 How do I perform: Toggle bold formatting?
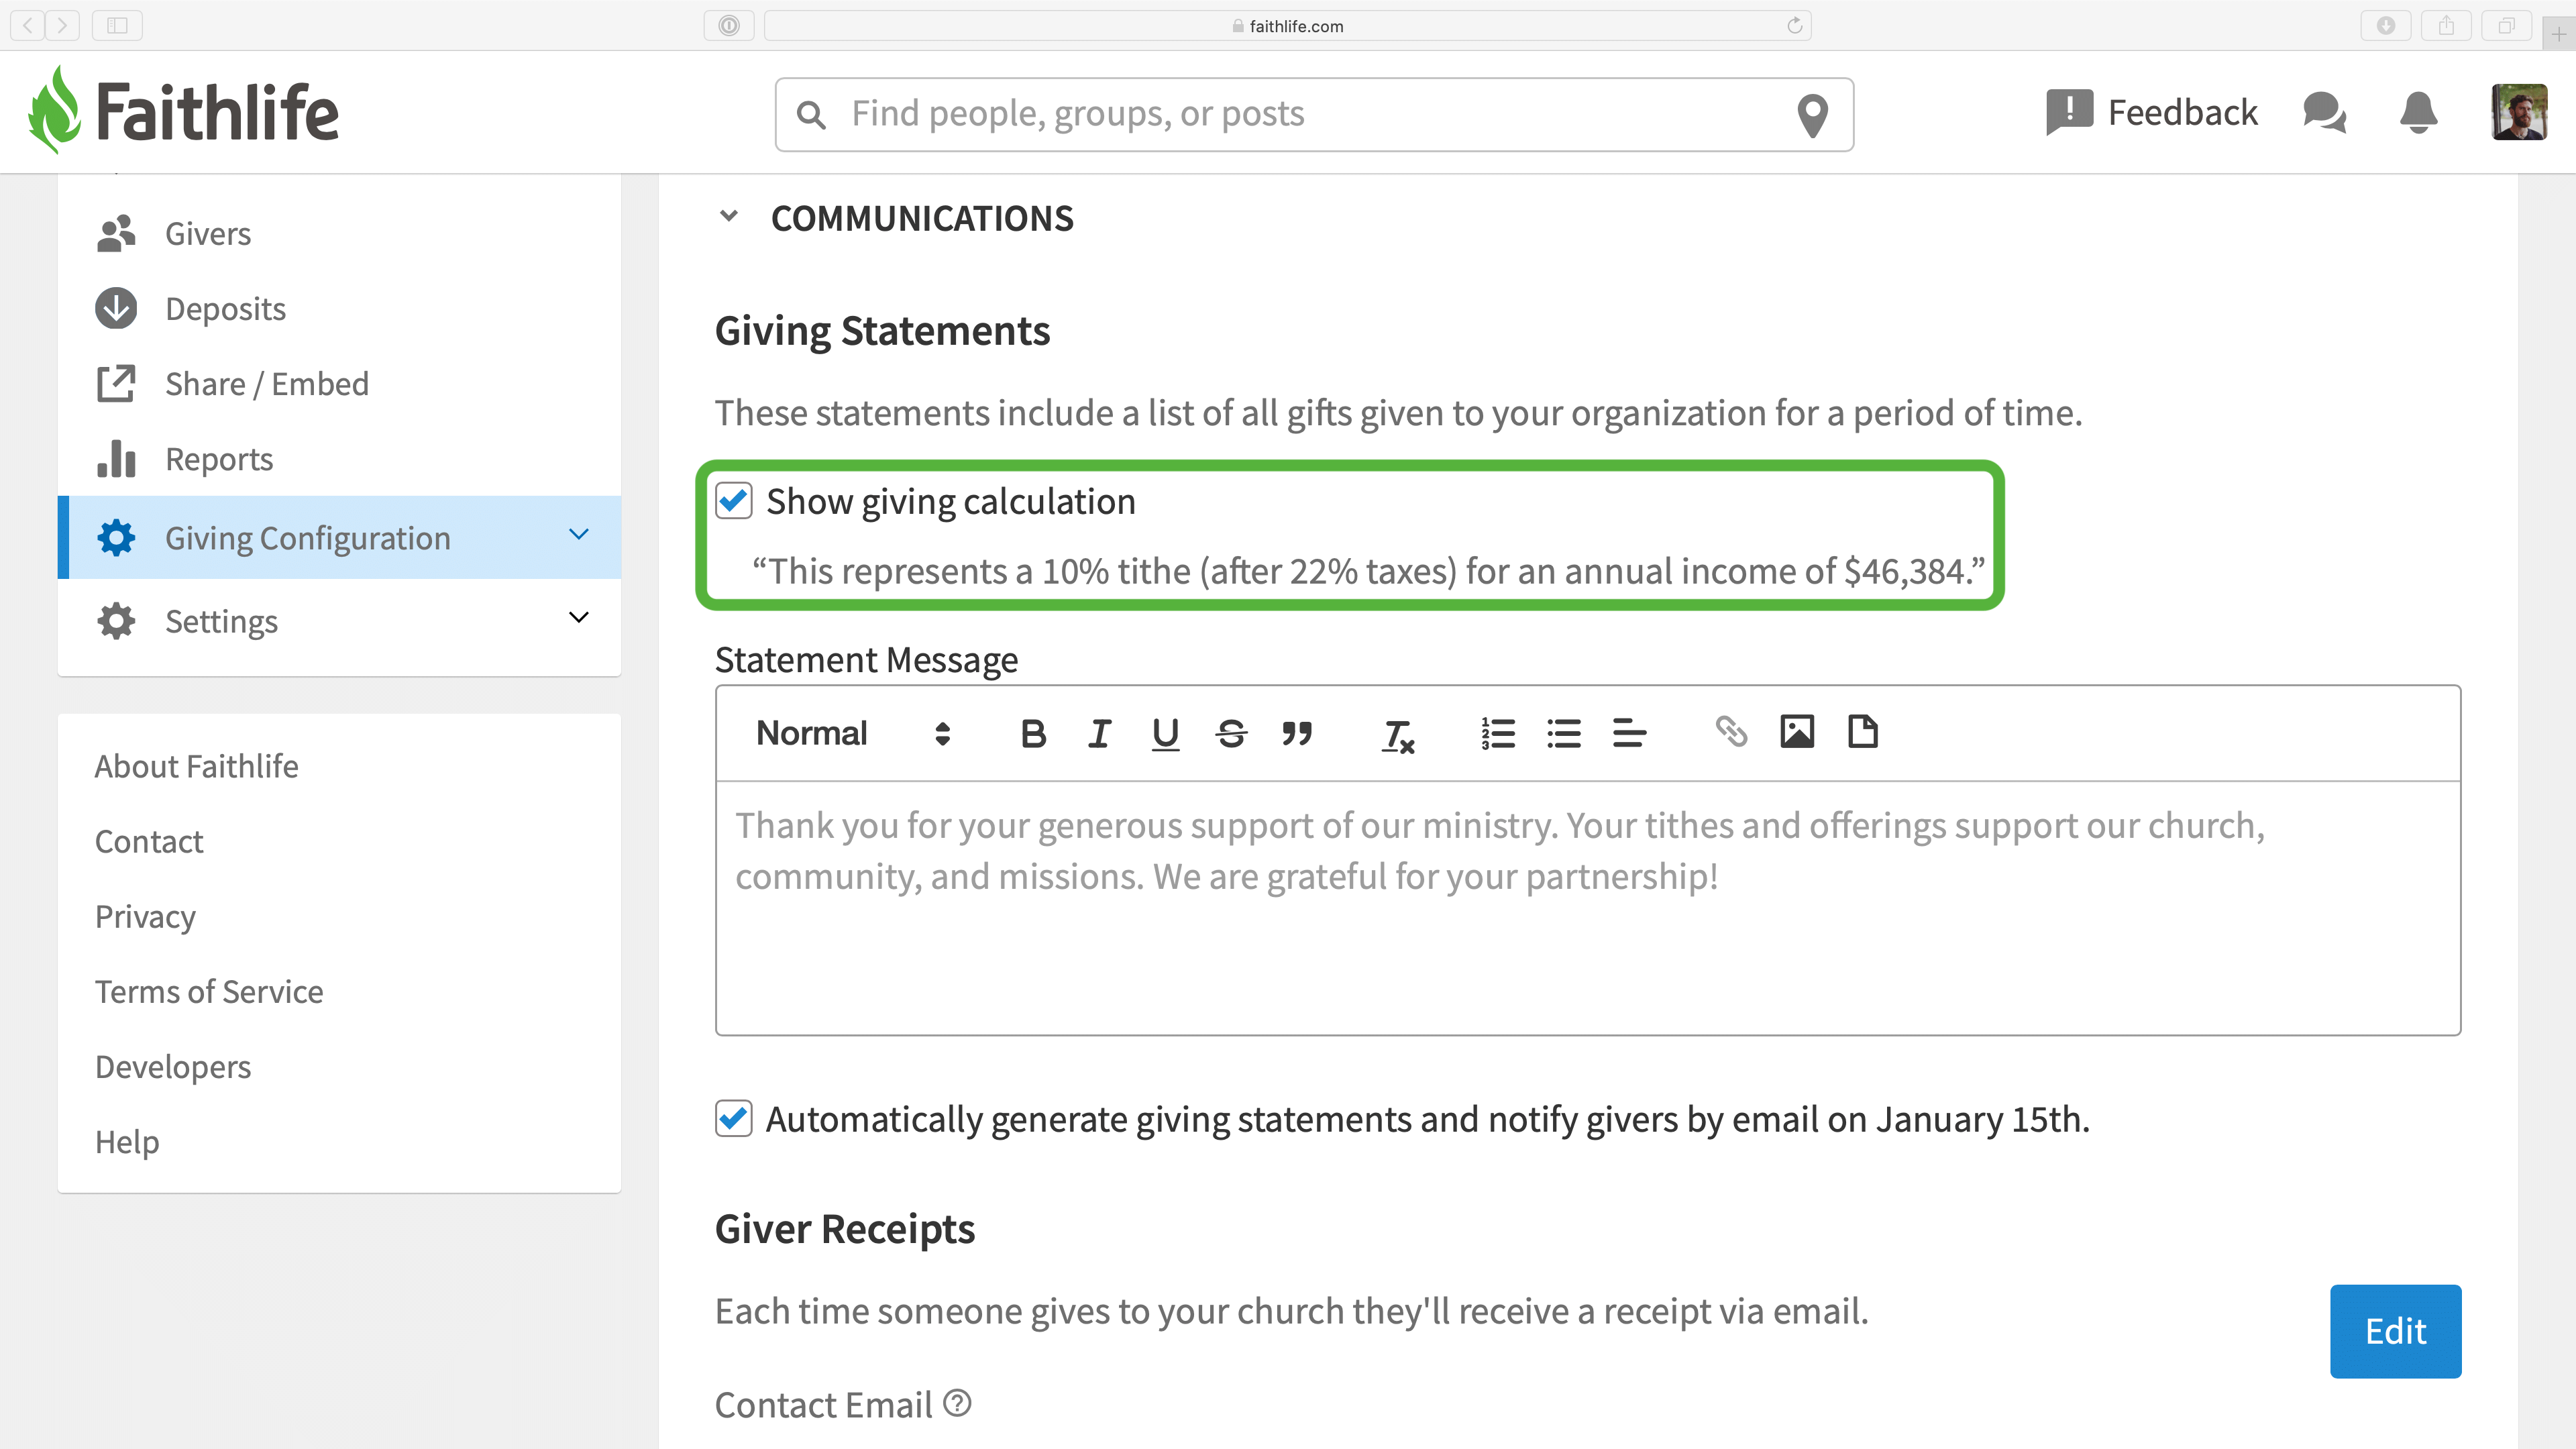tap(1033, 733)
